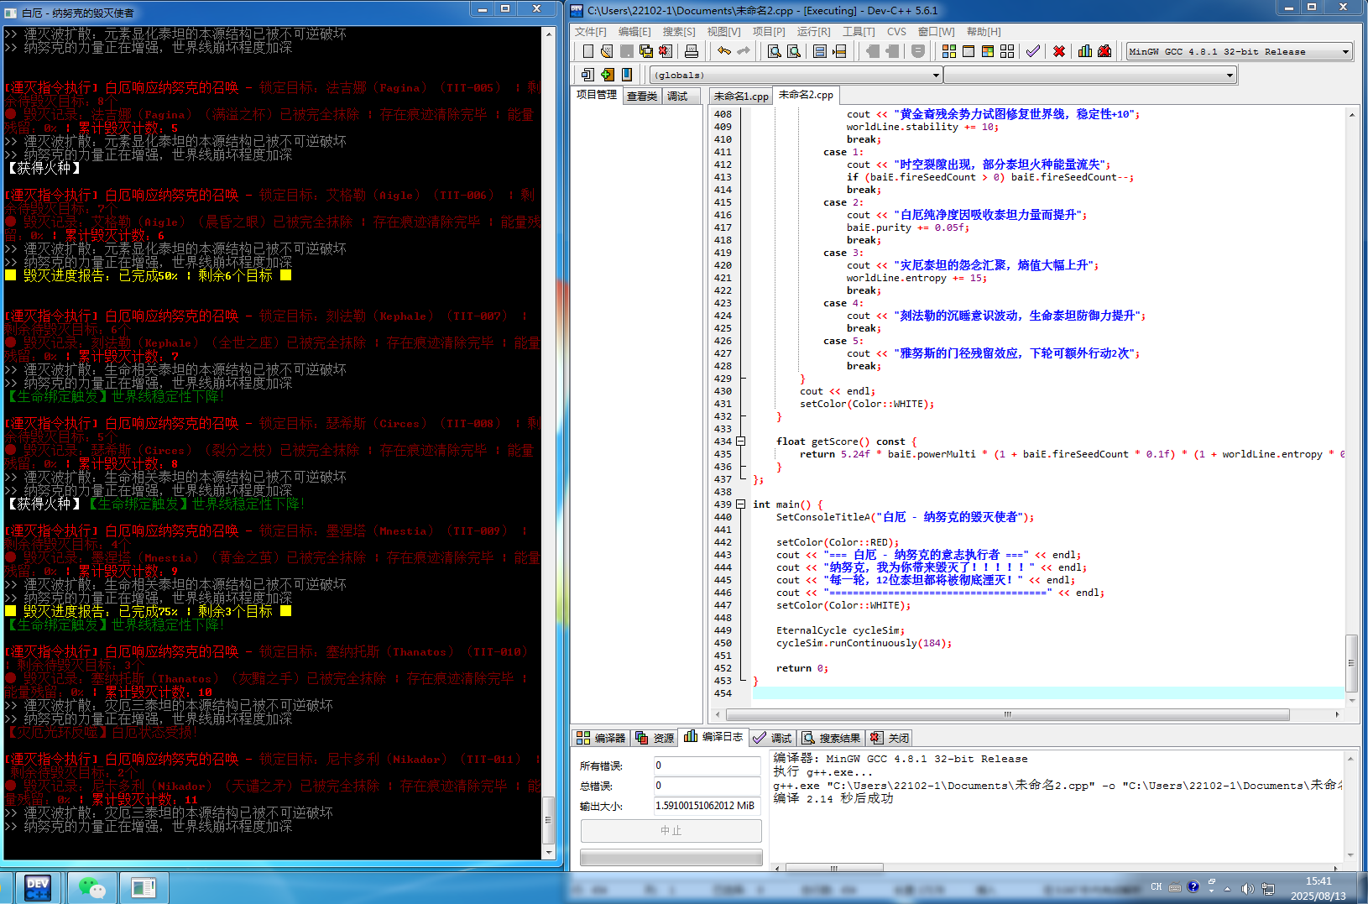1368x904 pixels.
Task: Show hidden system tray icons
Action: pos(1228,888)
